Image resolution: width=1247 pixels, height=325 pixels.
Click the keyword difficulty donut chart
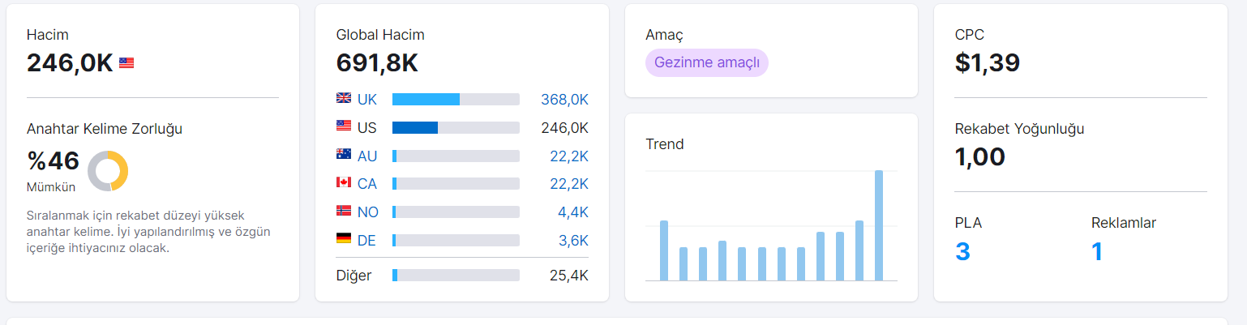pos(108,171)
